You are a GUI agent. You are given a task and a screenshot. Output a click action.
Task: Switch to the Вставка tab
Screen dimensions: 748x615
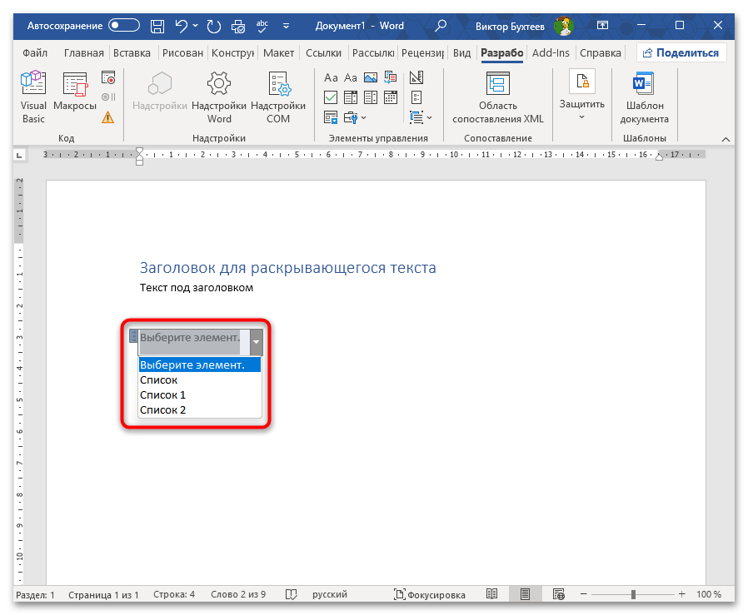tap(132, 52)
